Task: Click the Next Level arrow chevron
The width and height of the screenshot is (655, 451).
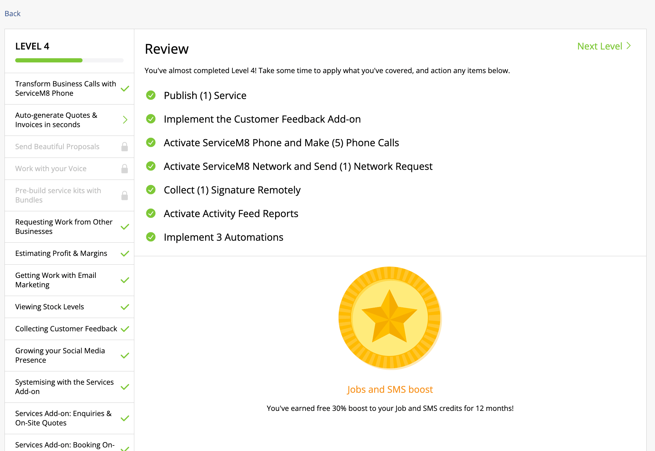Action: [628, 46]
